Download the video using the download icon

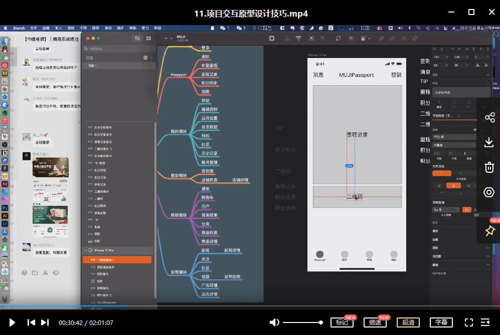489,143
